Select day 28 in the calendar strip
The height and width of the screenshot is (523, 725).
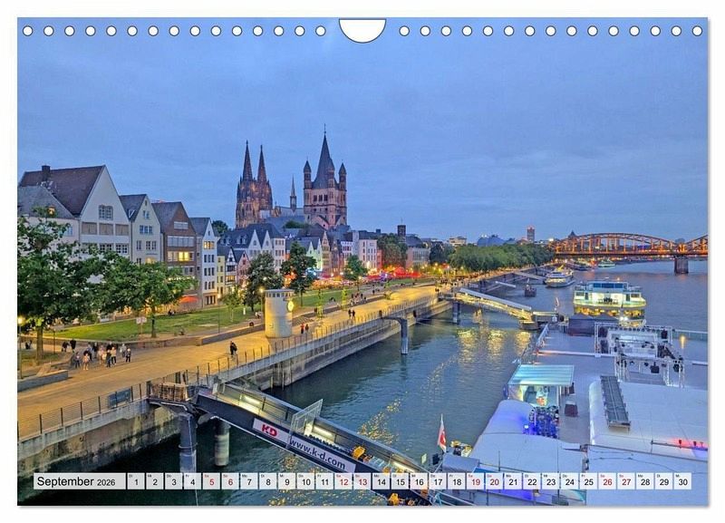[x=645, y=481]
